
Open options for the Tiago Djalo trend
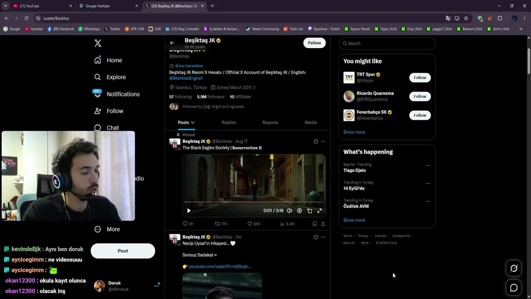pos(428,165)
